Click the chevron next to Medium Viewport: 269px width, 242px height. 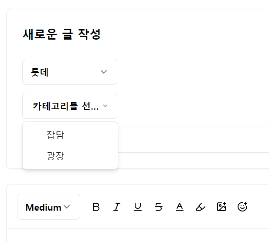(67, 207)
